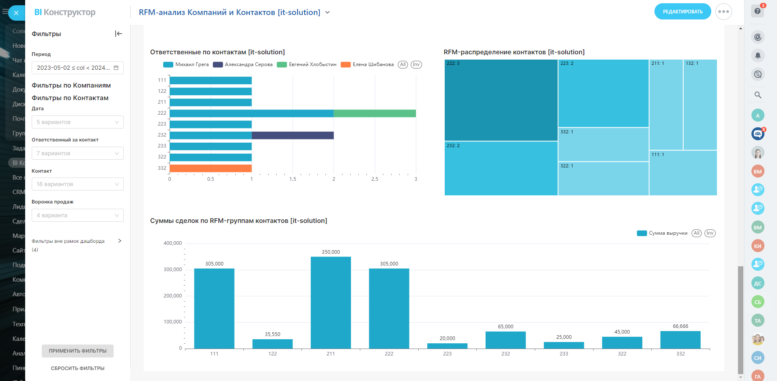Open the three-dots more options button
This screenshot has width=777, height=381.
(723, 11)
